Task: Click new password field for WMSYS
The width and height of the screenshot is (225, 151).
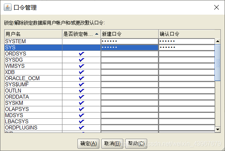Action: [129, 66]
